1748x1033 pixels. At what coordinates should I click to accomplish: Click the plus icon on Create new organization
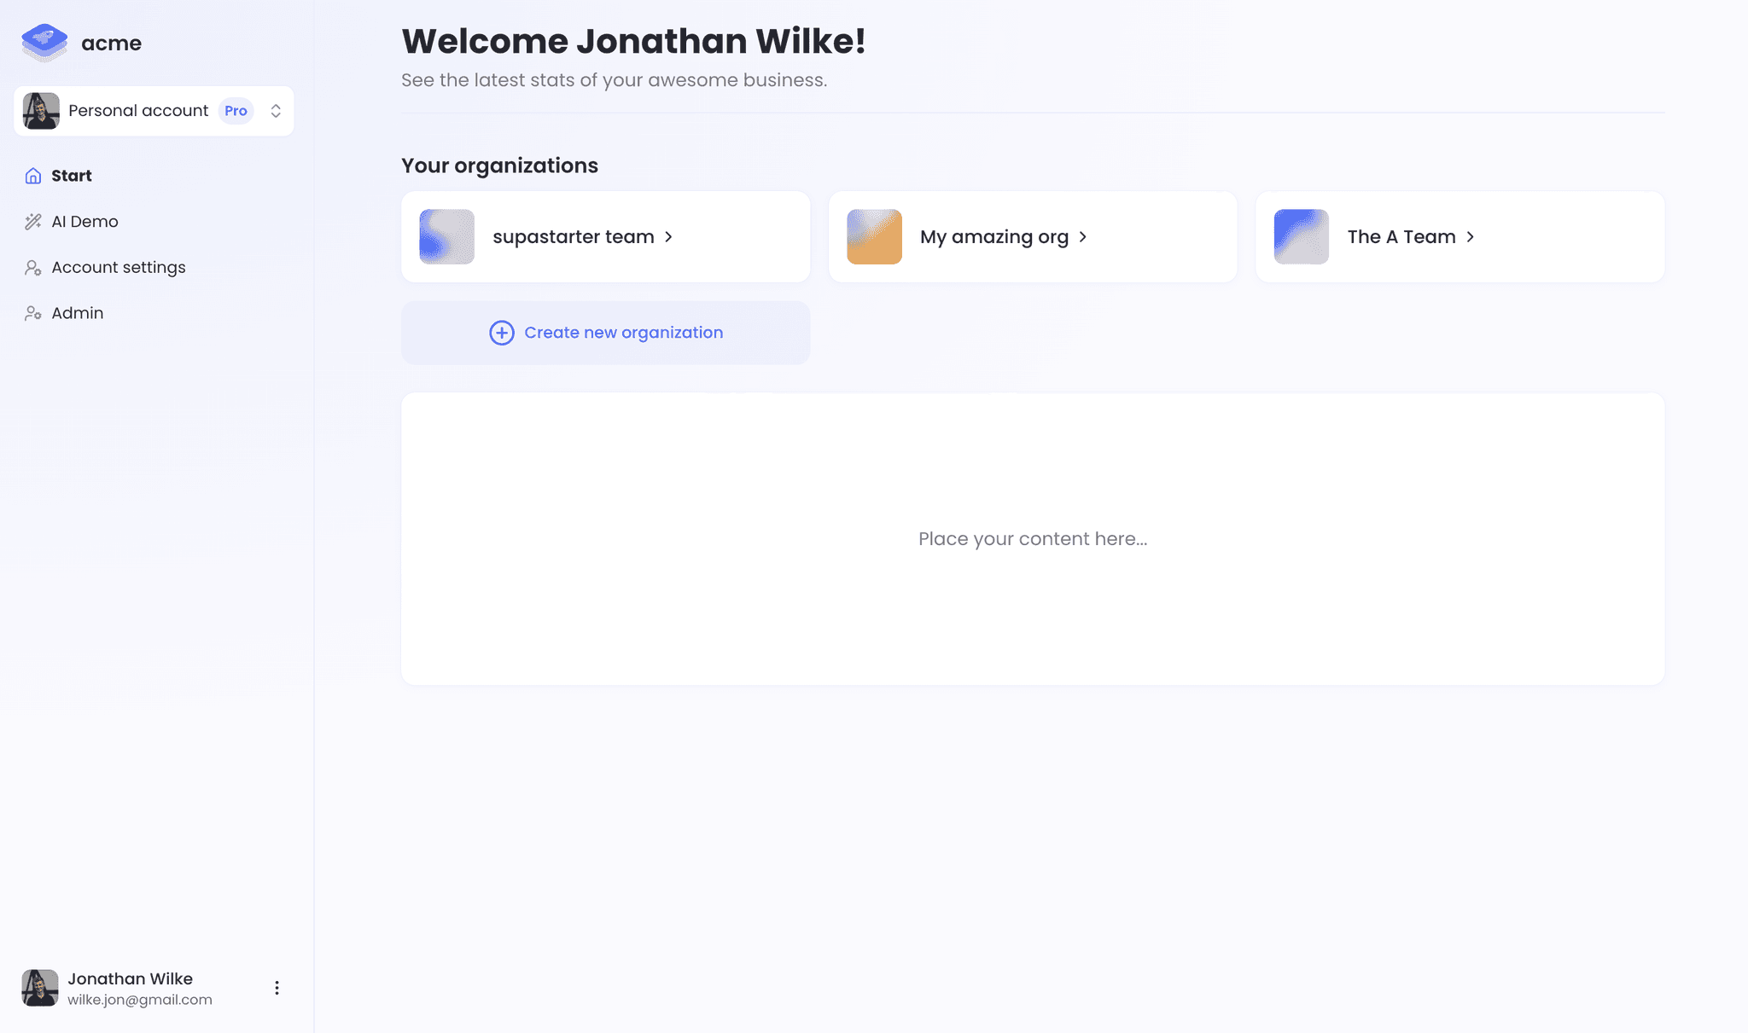tap(501, 333)
